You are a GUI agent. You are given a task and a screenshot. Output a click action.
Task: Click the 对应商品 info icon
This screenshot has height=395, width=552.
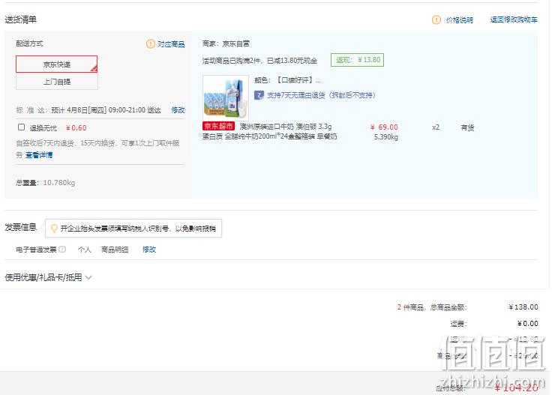point(150,43)
